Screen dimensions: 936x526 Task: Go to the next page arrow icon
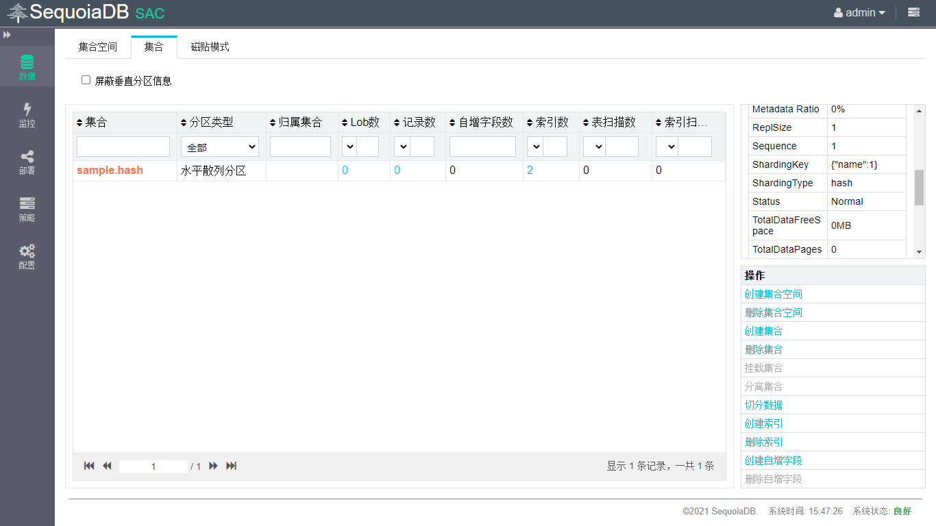pyautogui.click(x=213, y=466)
